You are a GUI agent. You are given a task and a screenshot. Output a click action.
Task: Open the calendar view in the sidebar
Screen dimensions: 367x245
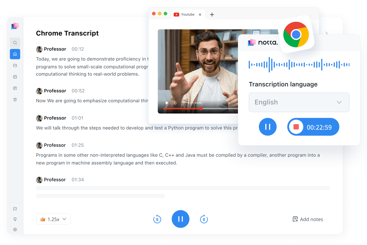[15, 77]
